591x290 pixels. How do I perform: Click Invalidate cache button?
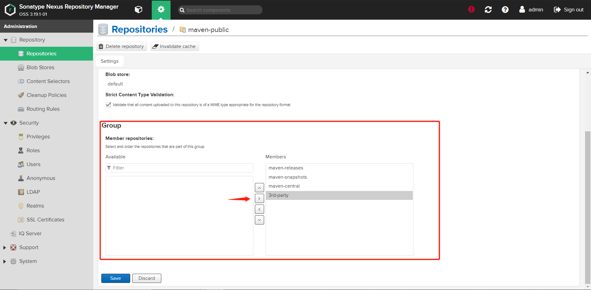pos(175,46)
